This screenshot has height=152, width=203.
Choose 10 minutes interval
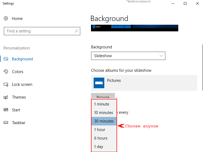(x=104, y=113)
